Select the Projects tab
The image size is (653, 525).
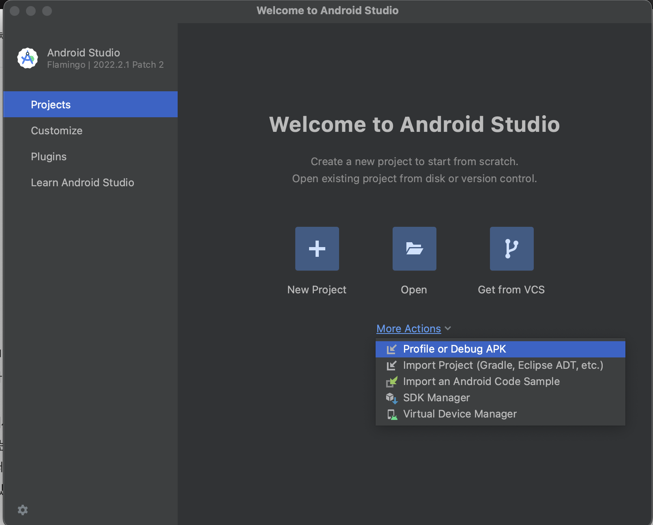click(x=90, y=104)
